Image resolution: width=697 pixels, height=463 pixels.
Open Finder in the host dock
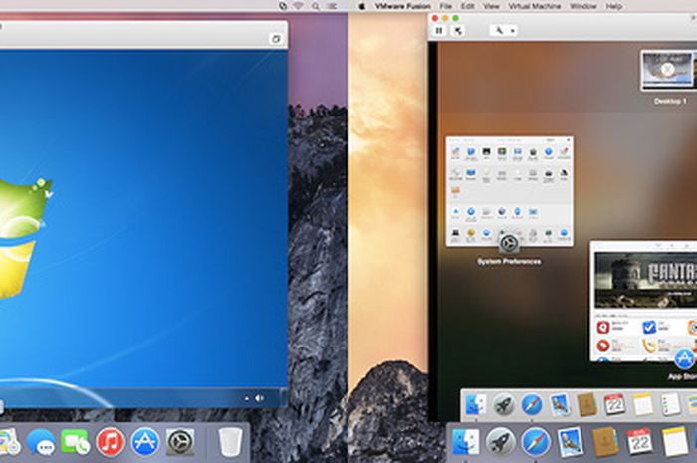[x=465, y=442]
